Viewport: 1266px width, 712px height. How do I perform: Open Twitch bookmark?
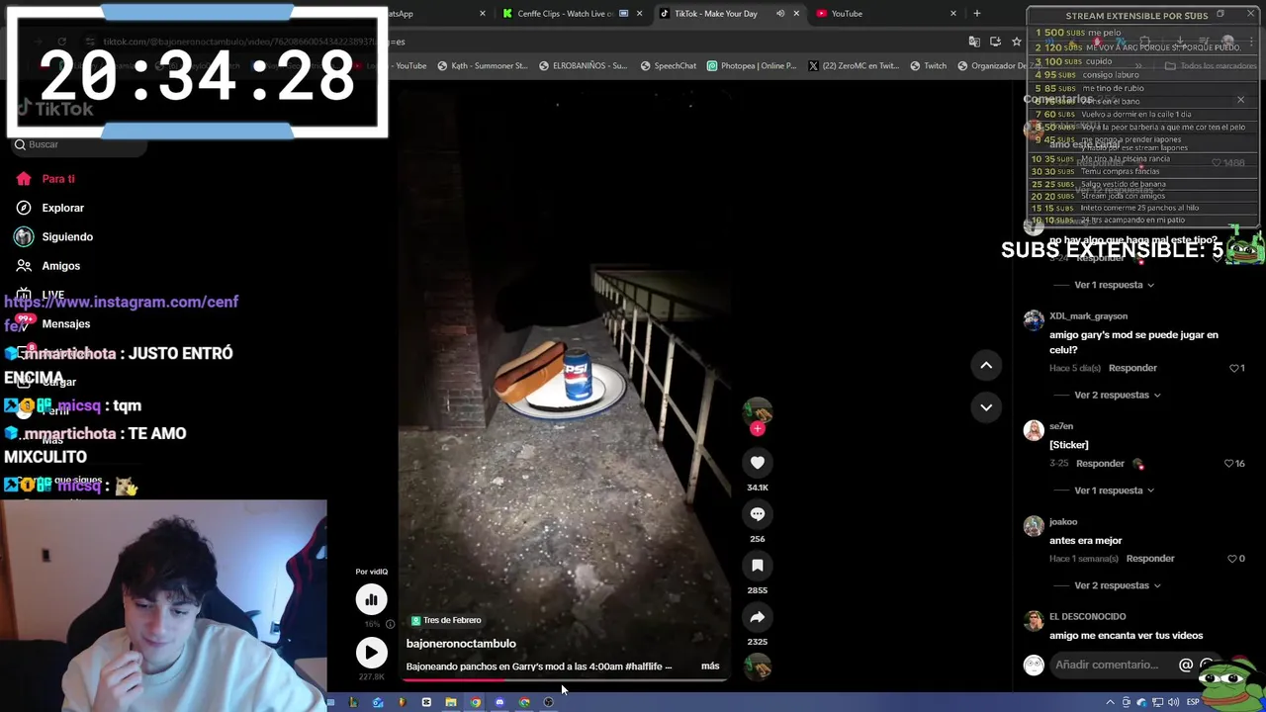[x=927, y=66]
